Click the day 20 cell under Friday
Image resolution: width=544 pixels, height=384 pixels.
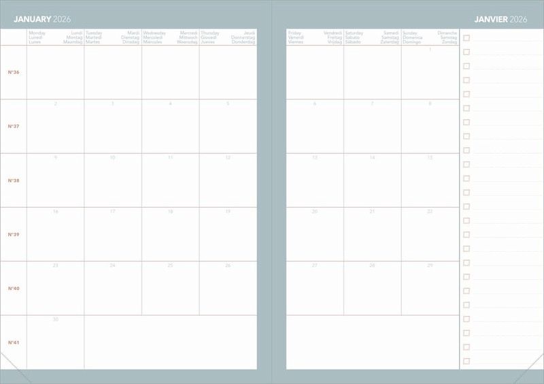(x=315, y=234)
